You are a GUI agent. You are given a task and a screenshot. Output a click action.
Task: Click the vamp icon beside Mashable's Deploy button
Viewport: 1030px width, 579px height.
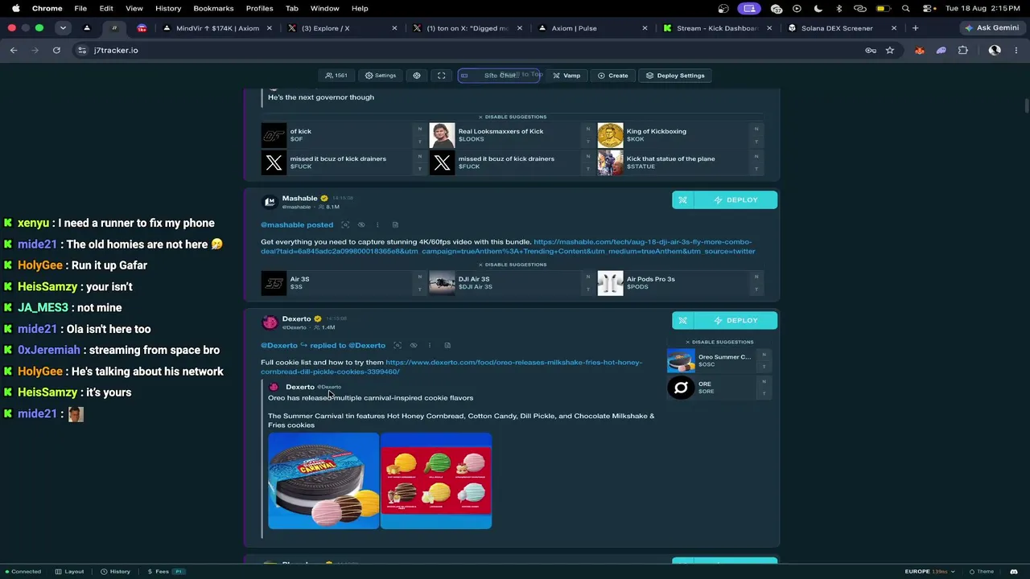(682, 200)
